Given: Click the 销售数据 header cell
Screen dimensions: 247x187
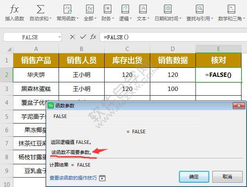Looking at the screenshot, I should tap(173, 60).
